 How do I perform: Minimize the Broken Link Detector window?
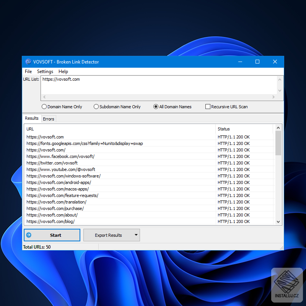240,62
